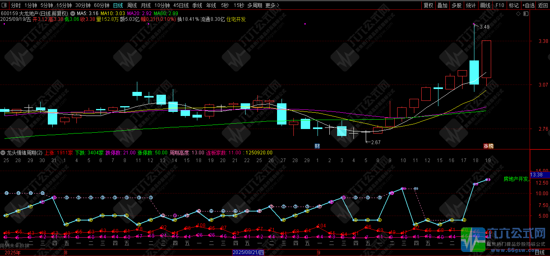Toggle the side panel icon near price axis
The height and width of the screenshot is (256, 550).
tap(526, 13)
